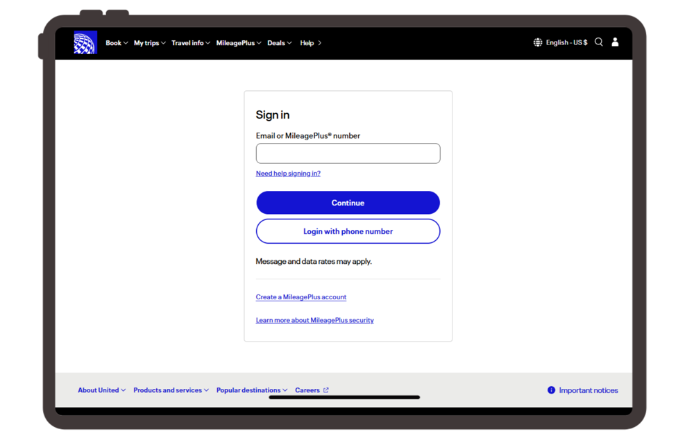
Task: Open the Help menu item
Action: 311,43
